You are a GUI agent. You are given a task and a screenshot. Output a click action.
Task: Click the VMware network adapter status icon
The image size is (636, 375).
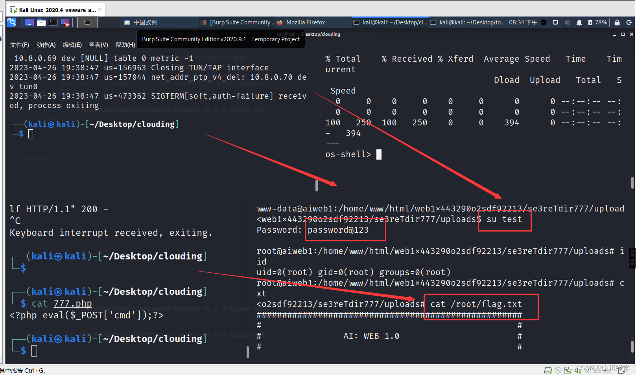coord(568,370)
